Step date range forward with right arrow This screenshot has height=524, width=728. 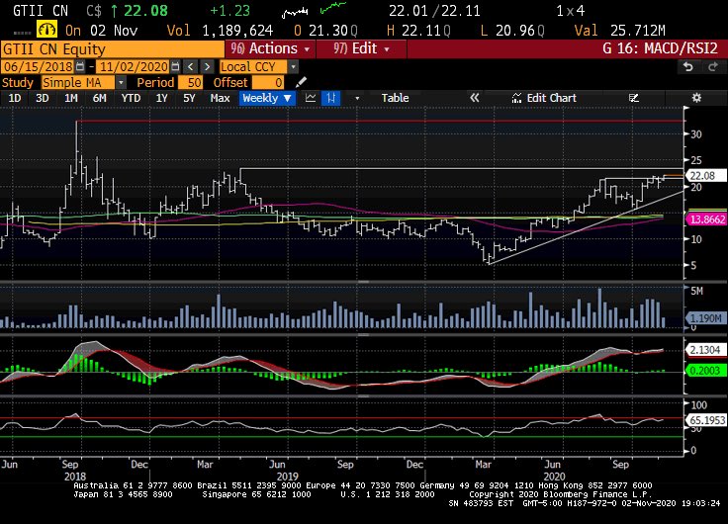pos(207,67)
